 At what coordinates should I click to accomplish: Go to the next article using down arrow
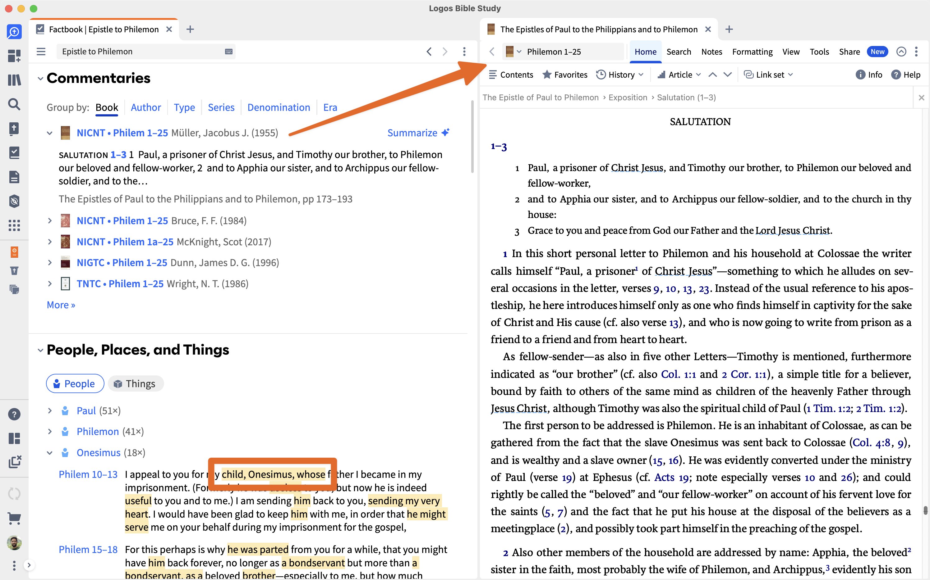pos(727,75)
